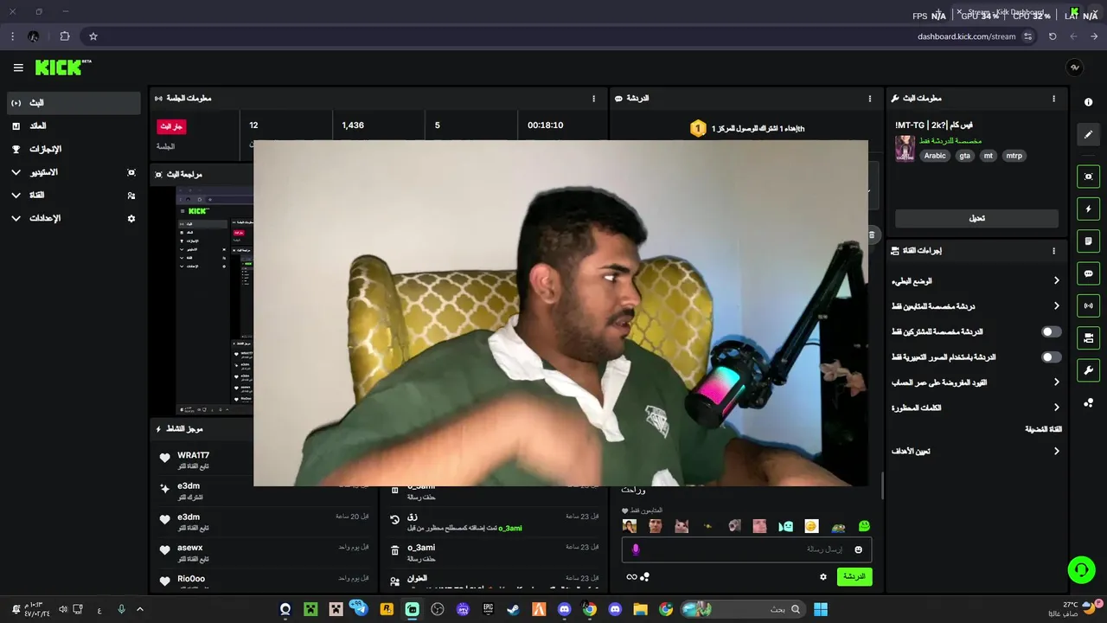Expand the Settings section in left sidebar
The image size is (1107, 623).
(x=16, y=219)
